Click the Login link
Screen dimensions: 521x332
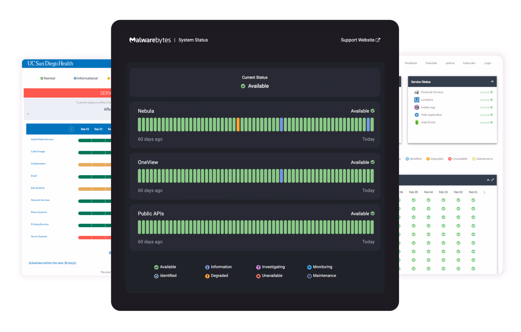pyautogui.click(x=487, y=63)
